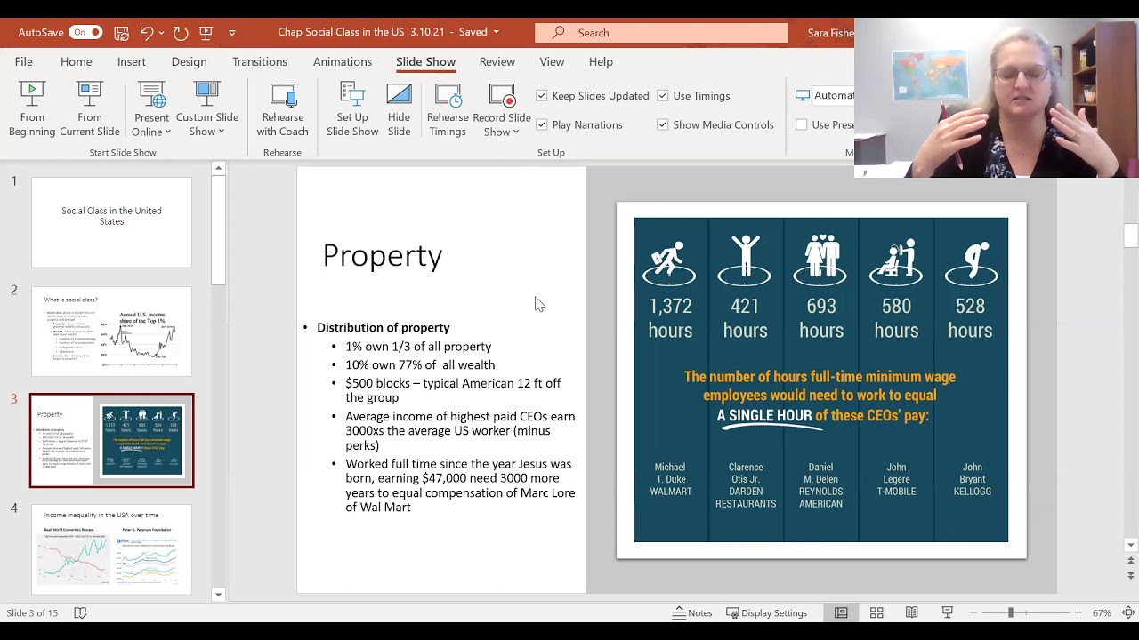Toggle Use Timings checkbox
The height and width of the screenshot is (640, 1139).
click(x=662, y=95)
